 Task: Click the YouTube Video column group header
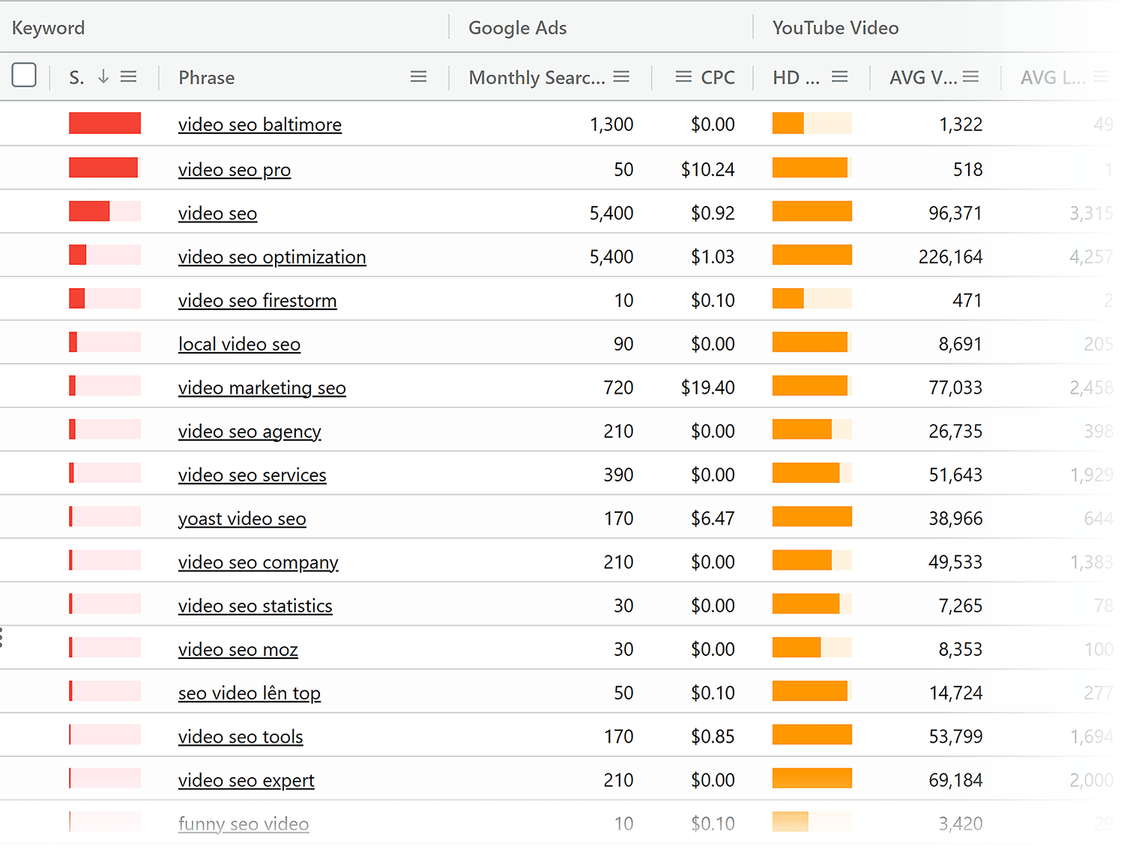point(836,28)
